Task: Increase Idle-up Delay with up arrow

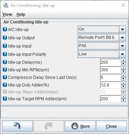Action: coord(123,61)
